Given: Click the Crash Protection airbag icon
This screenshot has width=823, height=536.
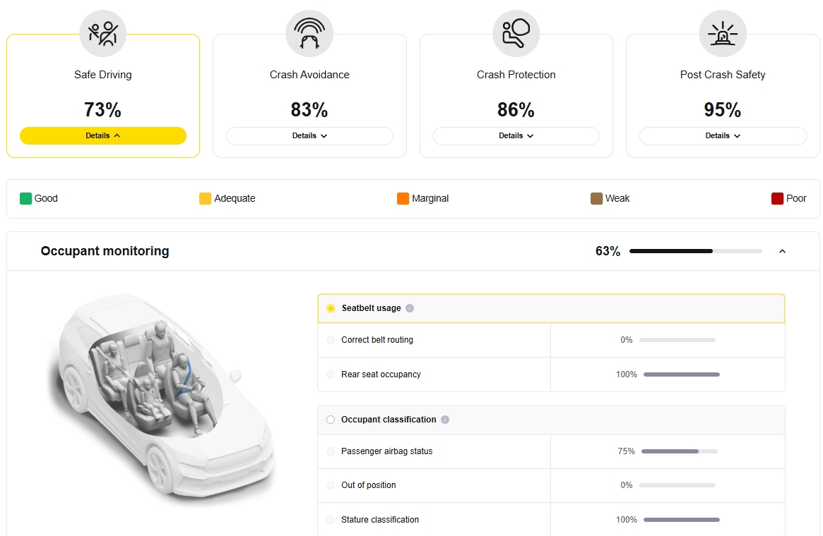Looking at the screenshot, I should coord(516,34).
